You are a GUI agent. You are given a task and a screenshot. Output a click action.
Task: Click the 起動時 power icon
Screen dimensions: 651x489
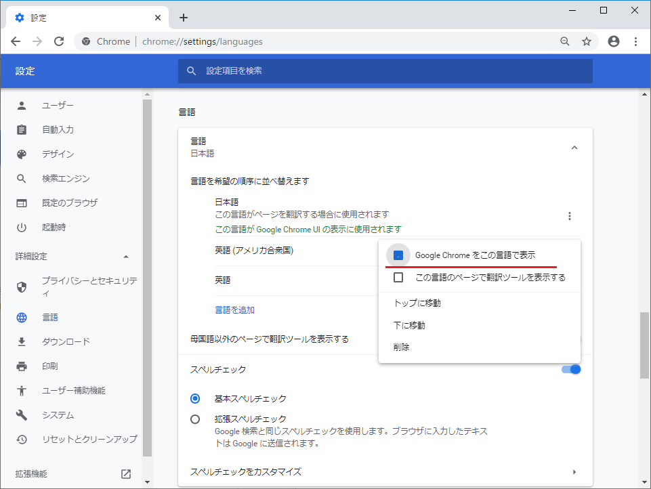coord(22,228)
